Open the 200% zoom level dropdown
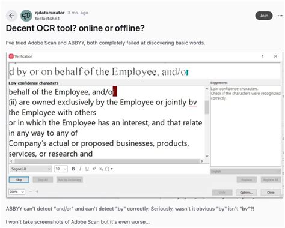This screenshot has width=285, height=228. (x=17, y=192)
